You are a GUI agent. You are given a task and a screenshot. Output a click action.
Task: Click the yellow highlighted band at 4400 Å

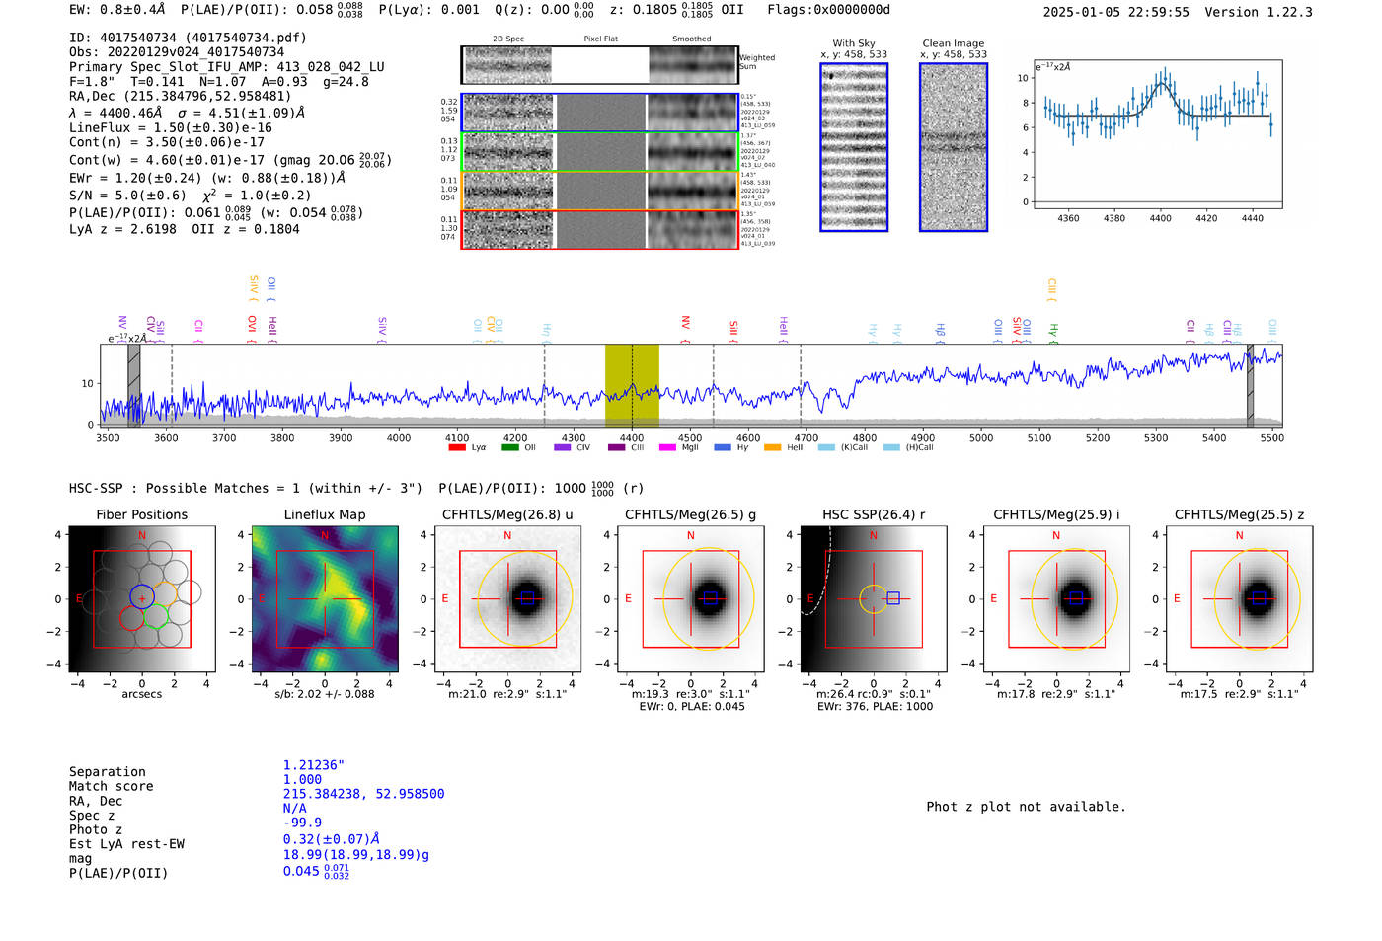click(x=632, y=385)
